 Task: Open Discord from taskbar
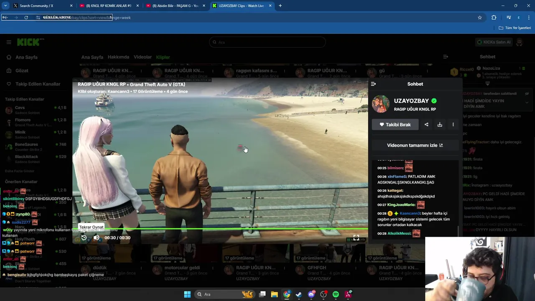tap(311, 294)
